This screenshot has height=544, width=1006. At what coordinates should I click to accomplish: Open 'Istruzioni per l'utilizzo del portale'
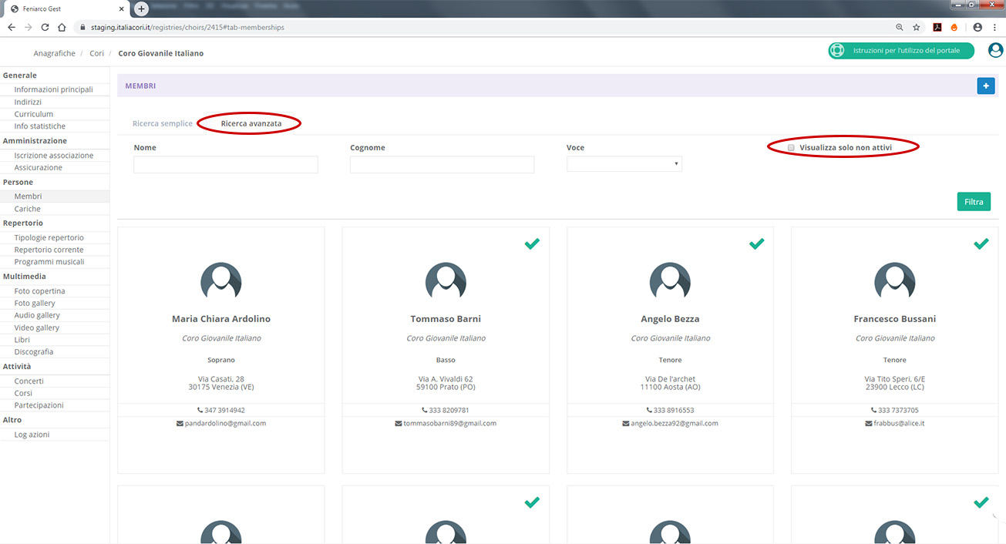point(900,51)
